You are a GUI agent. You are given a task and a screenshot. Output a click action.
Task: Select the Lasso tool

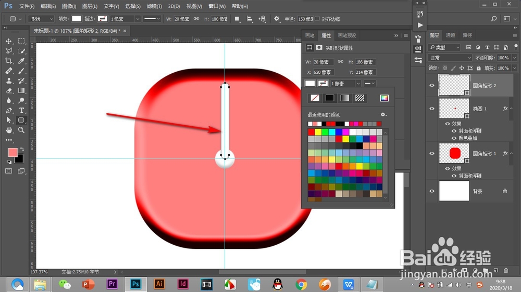[x=9, y=51]
